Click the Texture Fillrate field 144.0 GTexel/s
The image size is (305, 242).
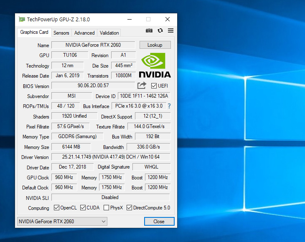(149, 126)
